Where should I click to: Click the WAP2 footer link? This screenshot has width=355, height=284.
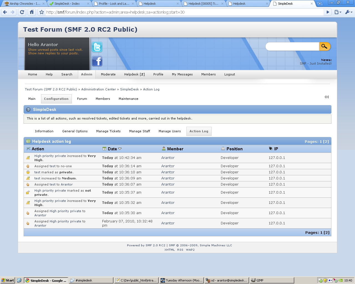point(190,250)
